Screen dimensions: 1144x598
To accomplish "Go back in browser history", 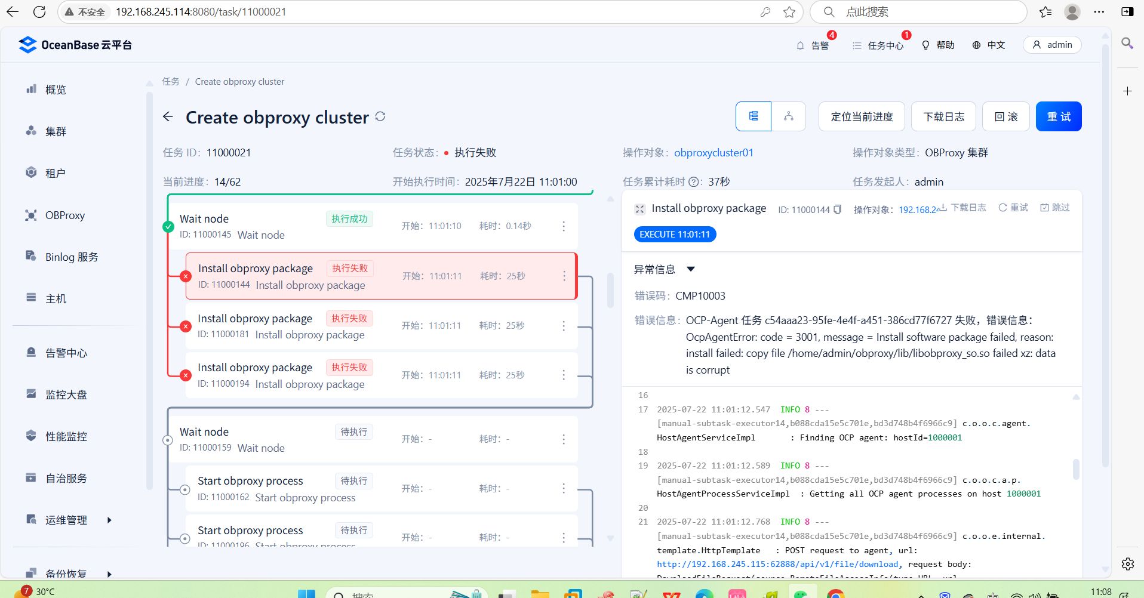I will click(13, 12).
